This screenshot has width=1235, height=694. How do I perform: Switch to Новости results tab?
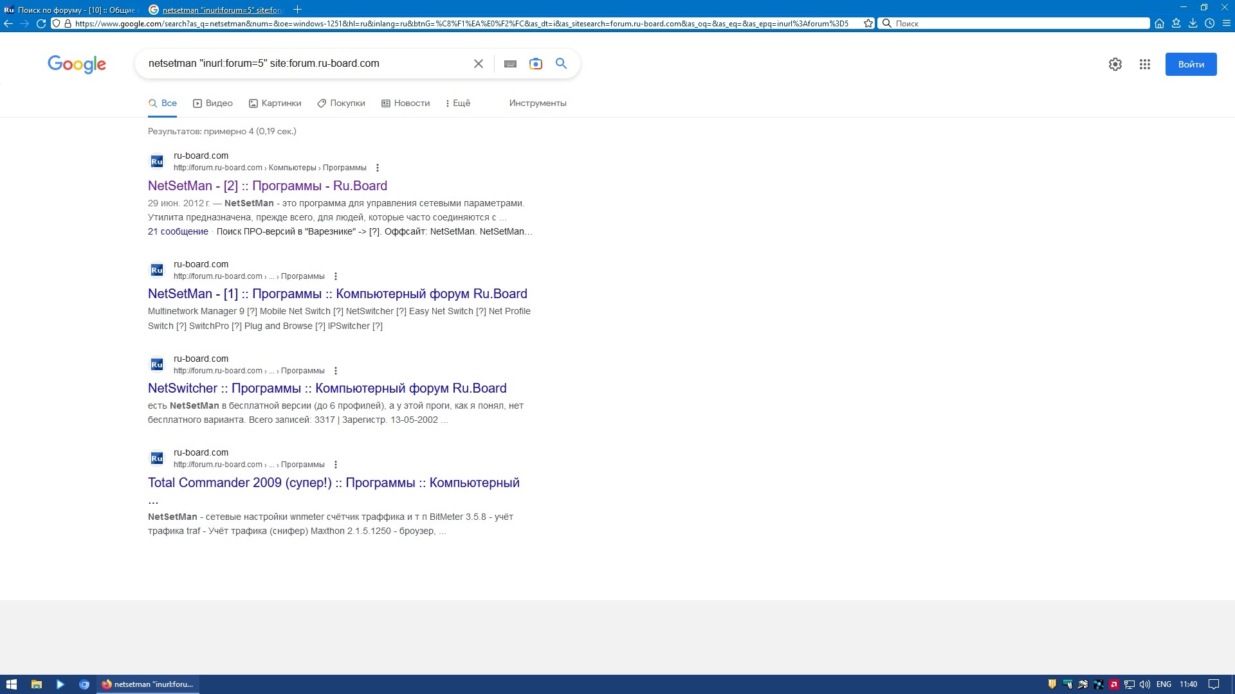406,103
